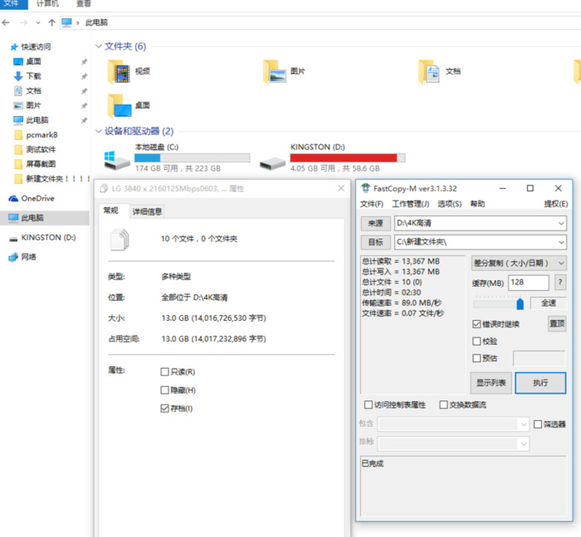Open the 工作管理(J) menu in FastCopy
The height and width of the screenshot is (537, 581).
410,204
